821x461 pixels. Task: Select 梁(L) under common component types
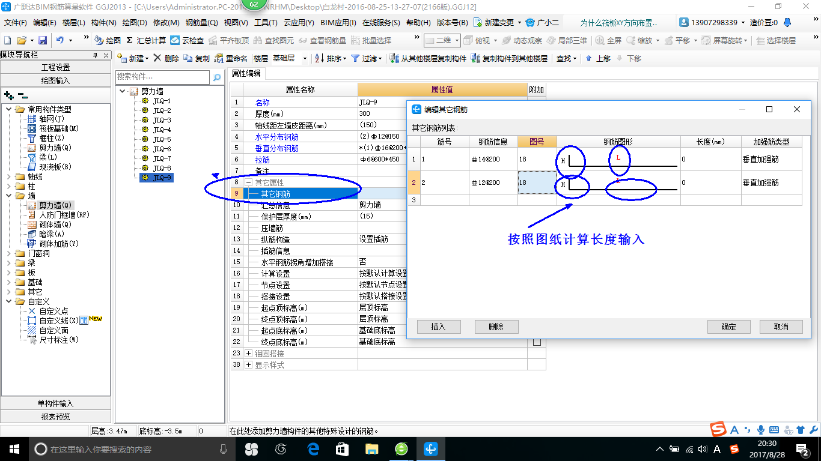tap(42, 157)
